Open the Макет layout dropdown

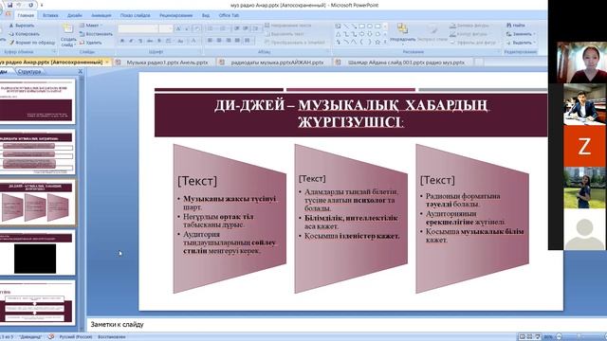(91, 26)
